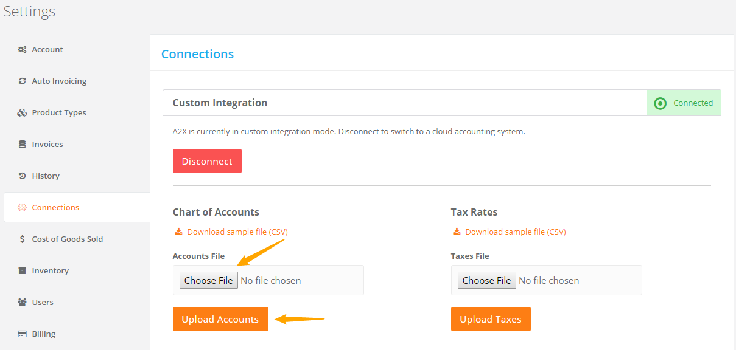Click the green Connected status indicator

point(683,103)
